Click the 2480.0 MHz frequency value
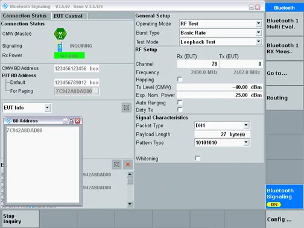The width and height of the screenshot is (304, 228). pyautogui.click(x=204, y=72)
